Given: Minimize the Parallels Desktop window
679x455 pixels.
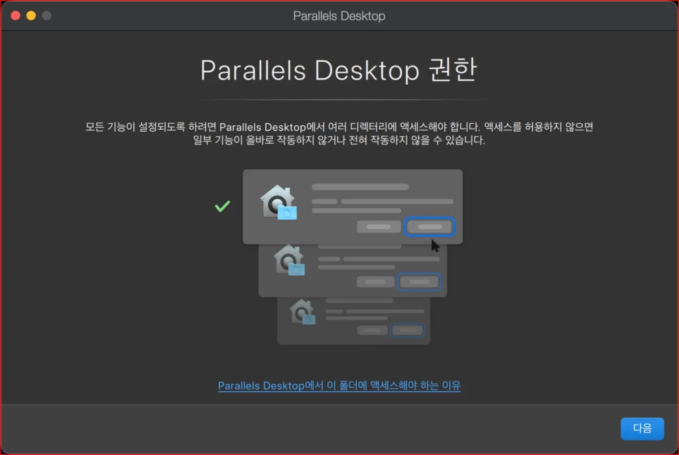Looking at the screenshot, I should (31, 16).
